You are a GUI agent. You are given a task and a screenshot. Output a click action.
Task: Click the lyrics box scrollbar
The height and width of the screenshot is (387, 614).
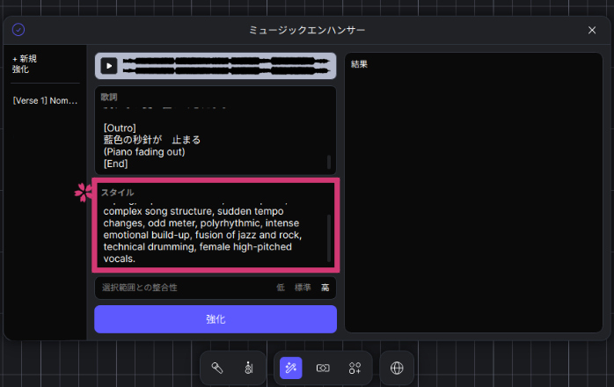click(x=329, y=162)
